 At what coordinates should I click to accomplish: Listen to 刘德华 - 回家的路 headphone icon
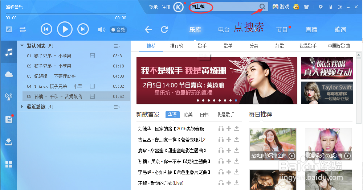221,128
